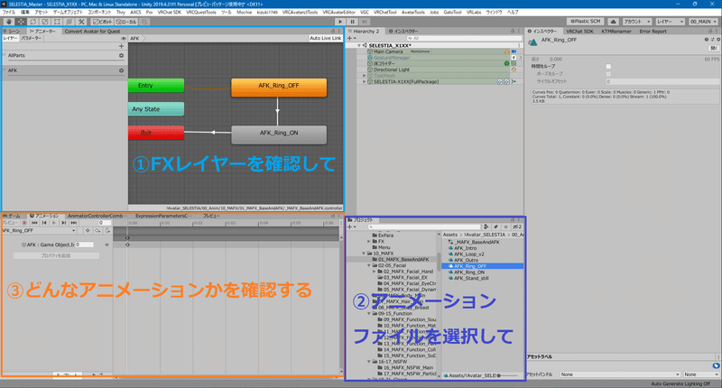The image size is (722, 388).
Task: Jump to first keyframe in Animation window
Action: (x=34, y=223)
